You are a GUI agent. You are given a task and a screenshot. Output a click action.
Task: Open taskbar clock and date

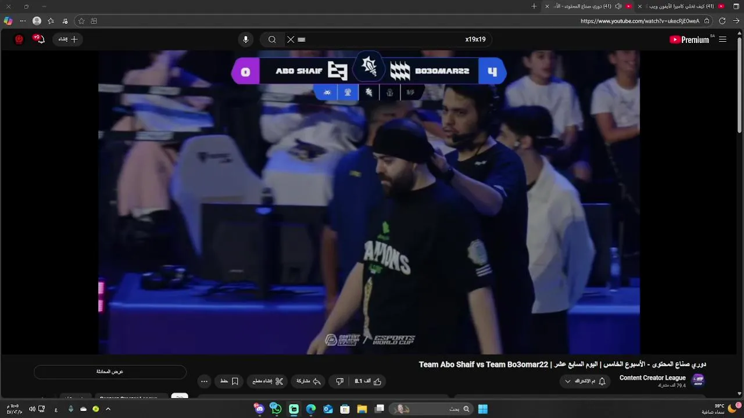coord(14,409)
